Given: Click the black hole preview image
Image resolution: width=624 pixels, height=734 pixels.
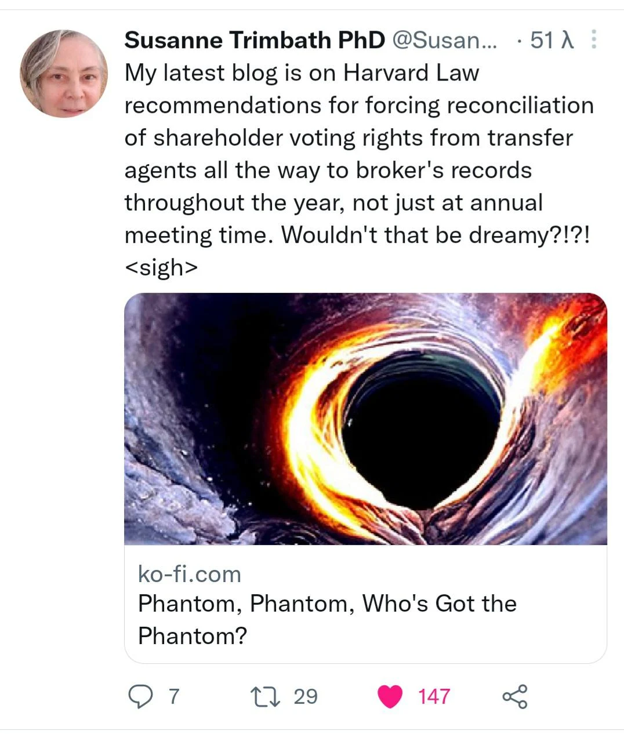Looking at the screenshot, I should coord(364,419).
